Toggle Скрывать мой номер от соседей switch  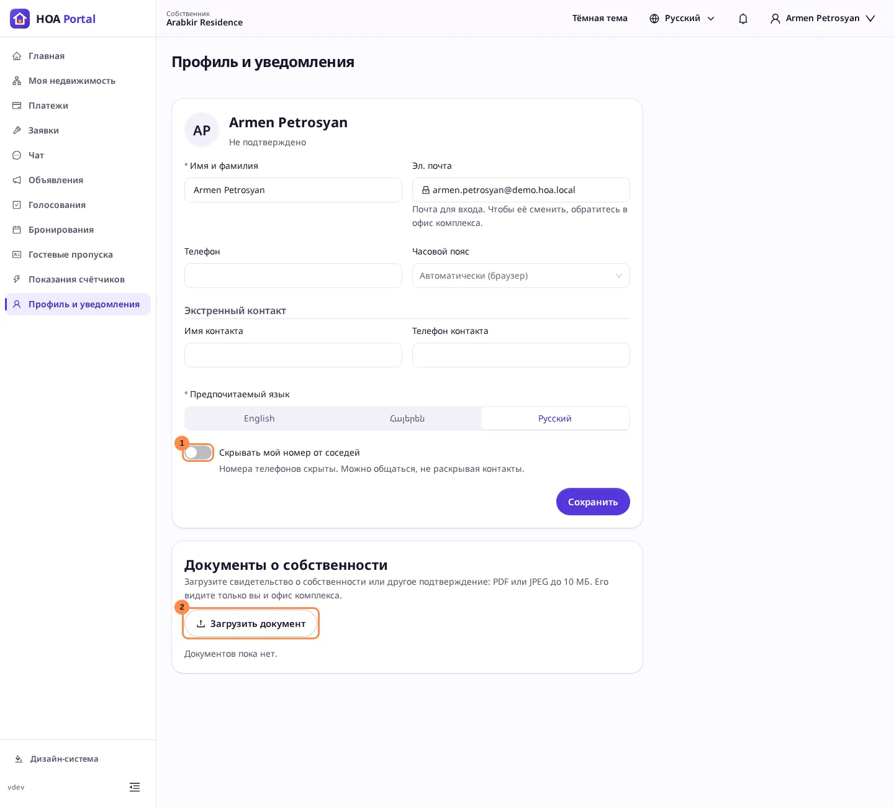pos(198,453)
